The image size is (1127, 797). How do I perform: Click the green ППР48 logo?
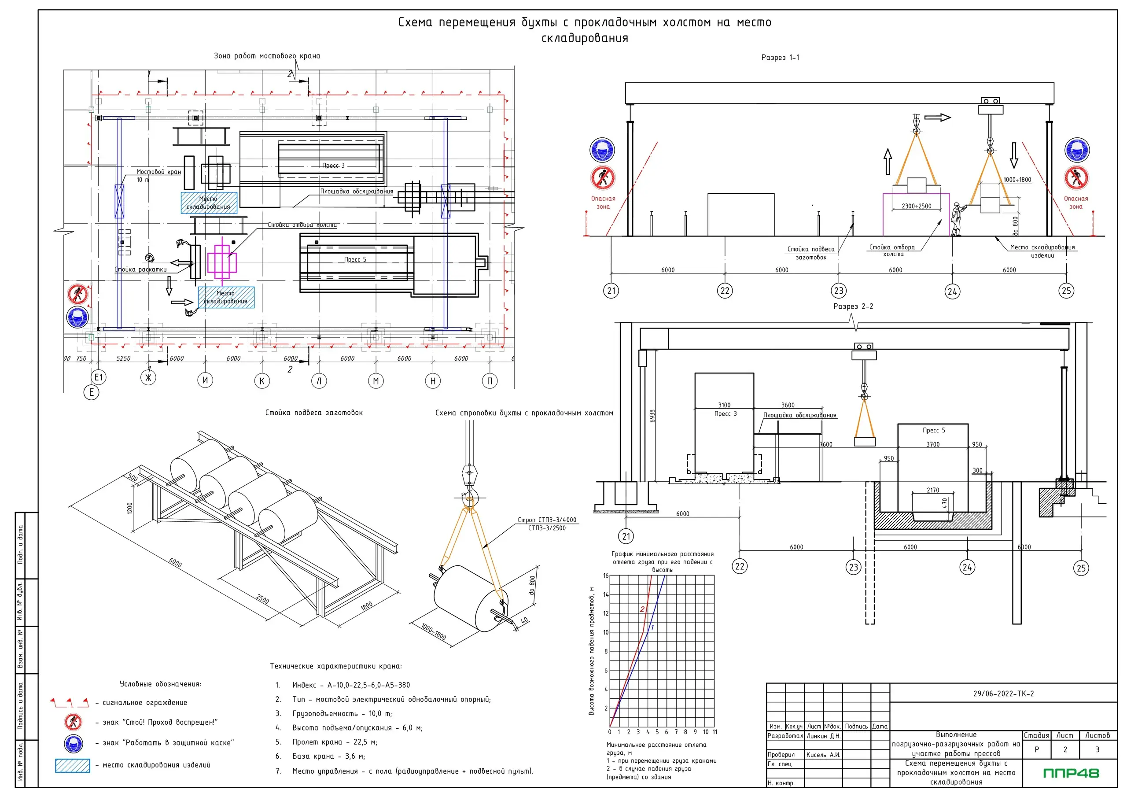coord(1071,773)
